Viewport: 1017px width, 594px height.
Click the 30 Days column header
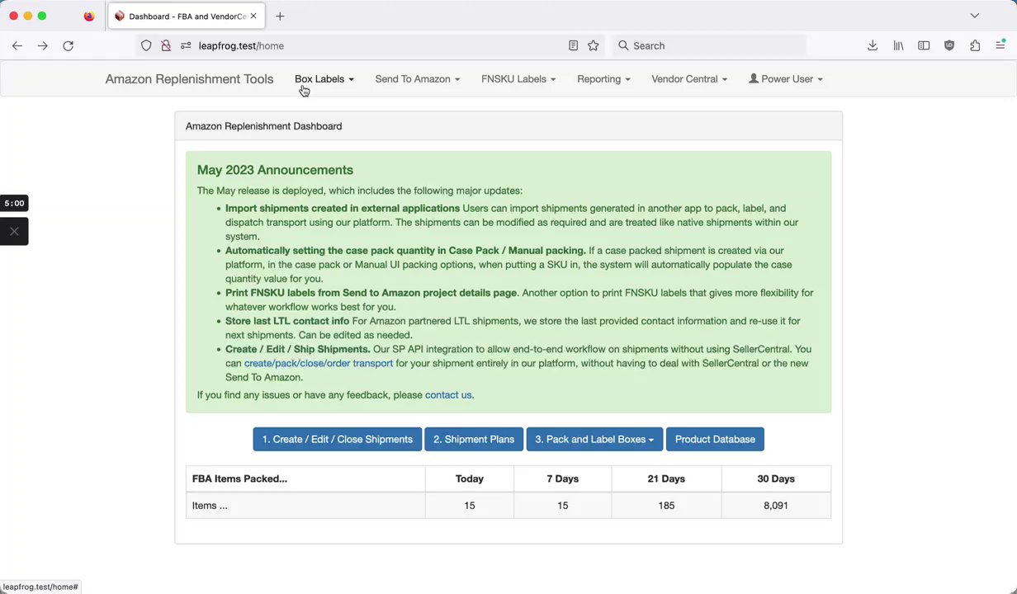click(776, 478)
